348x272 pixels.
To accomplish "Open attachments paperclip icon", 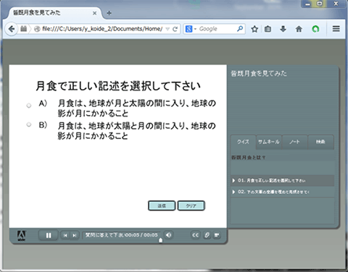I will [207, 235].
